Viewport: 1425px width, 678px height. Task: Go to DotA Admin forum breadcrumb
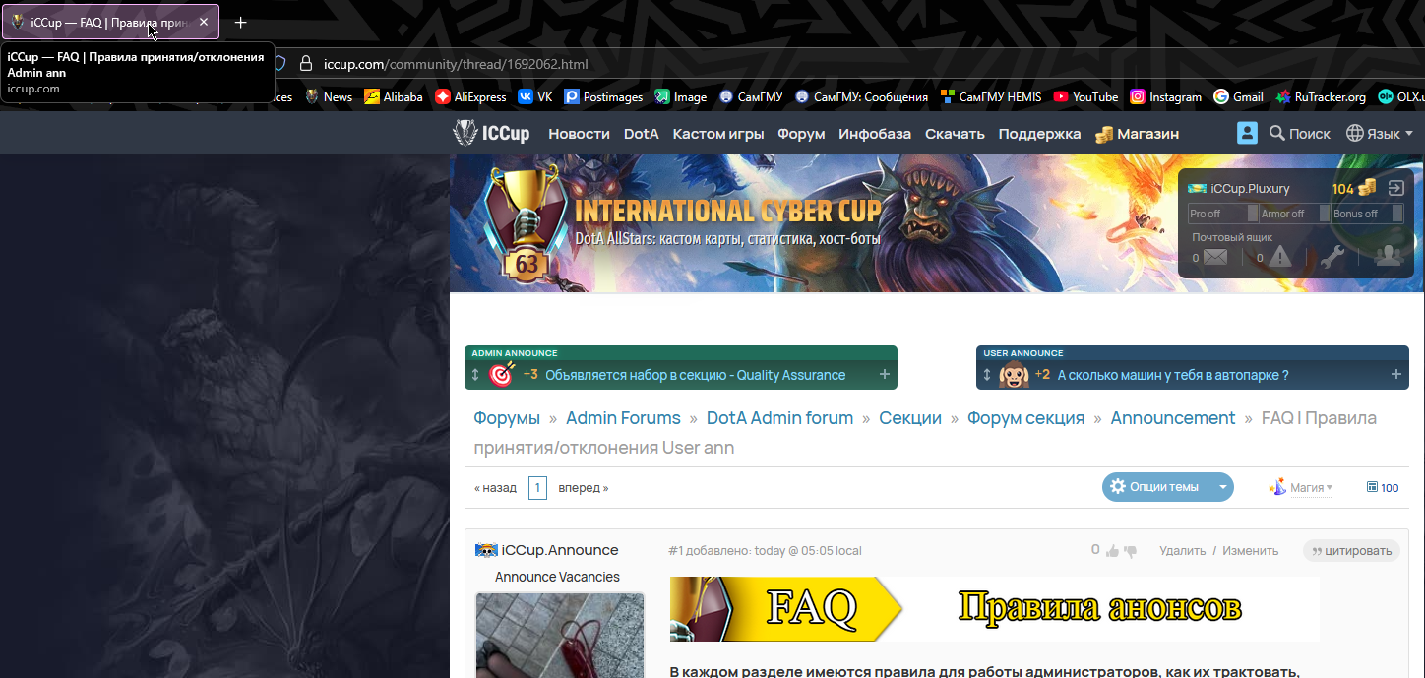tap(779, 418)
